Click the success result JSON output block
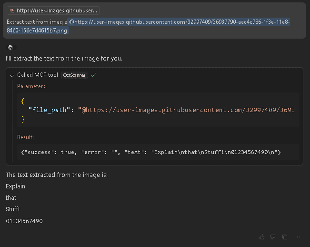The width and height of the screenshot is (310, 247). click(158, 152)
